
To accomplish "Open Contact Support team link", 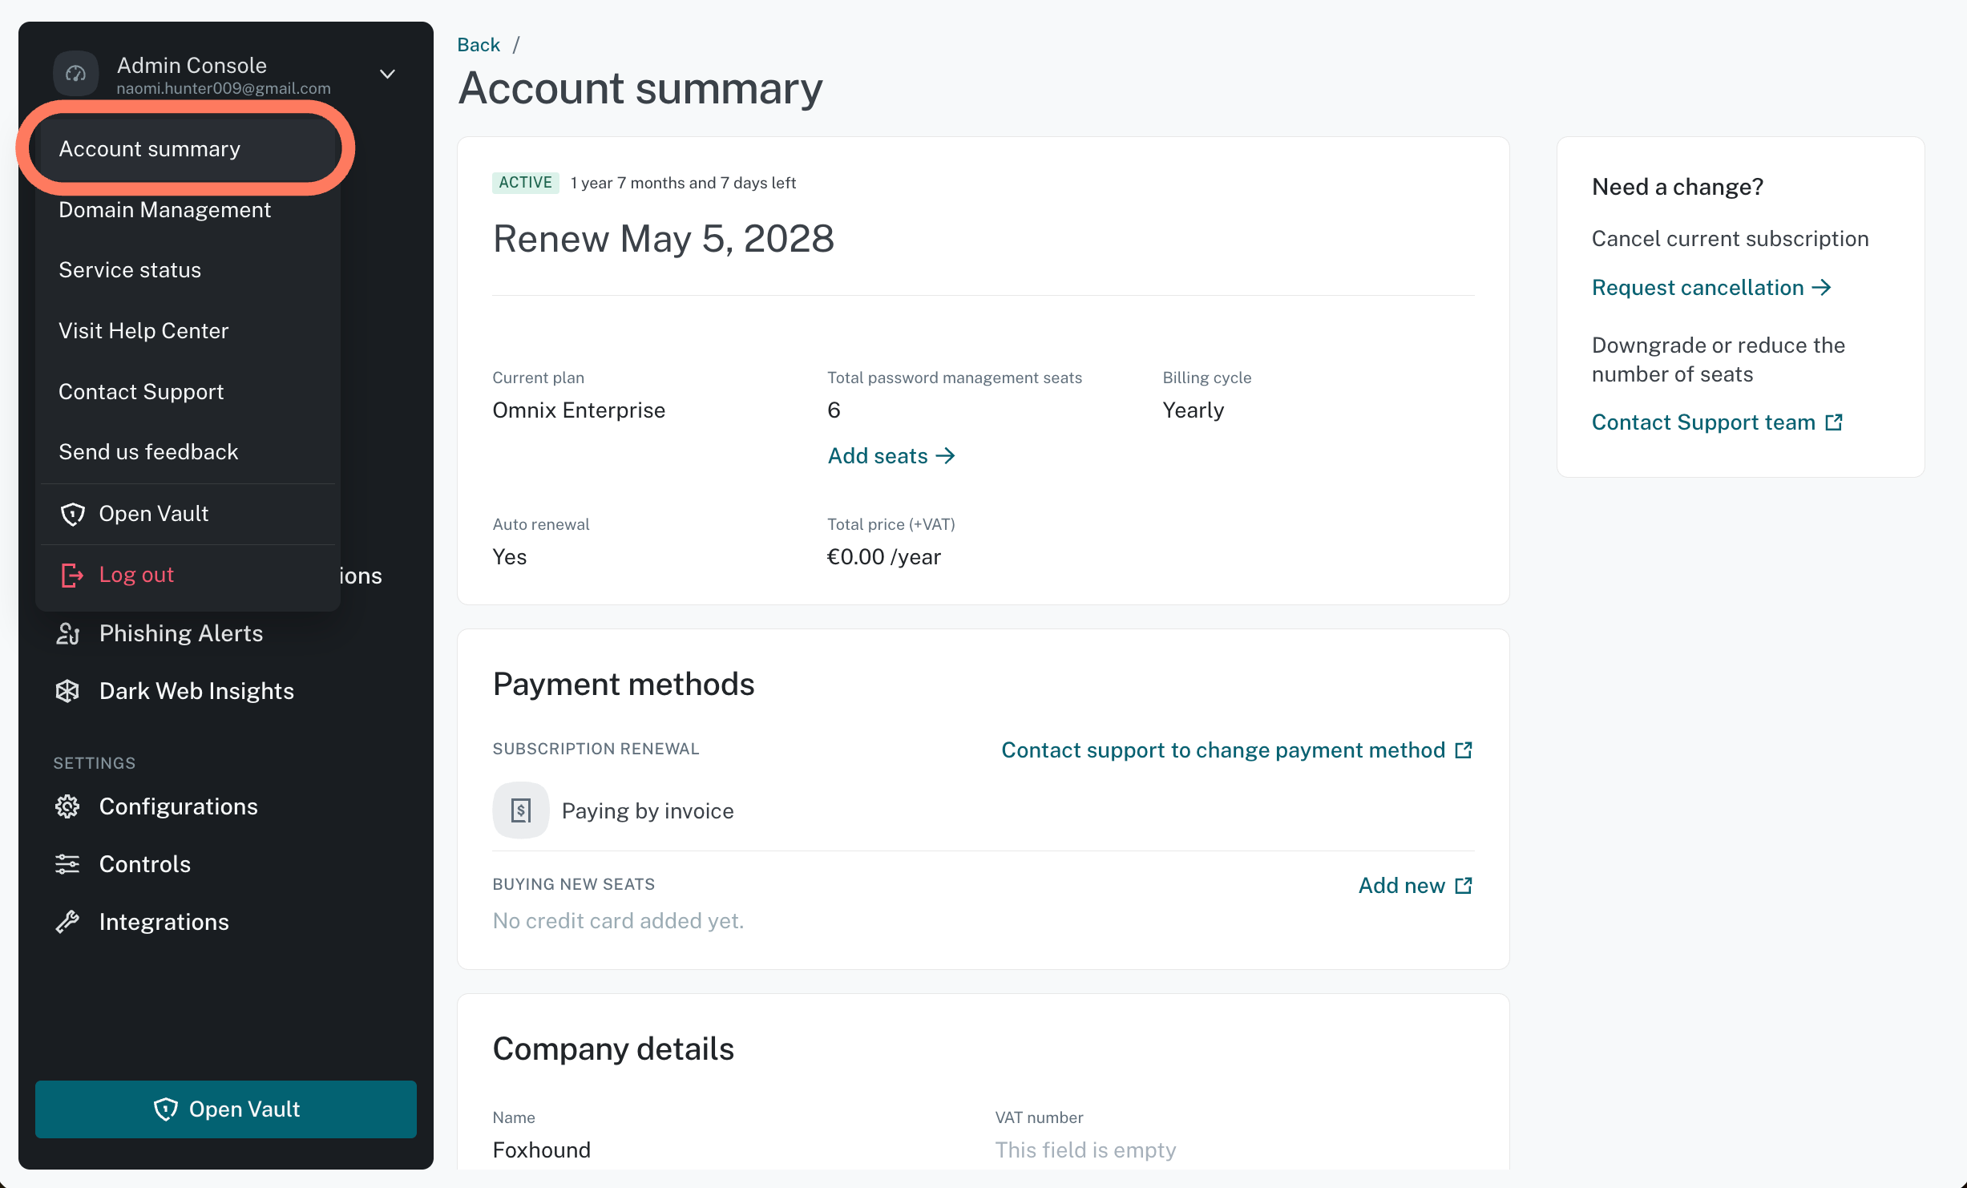I will pos(1717,422).
